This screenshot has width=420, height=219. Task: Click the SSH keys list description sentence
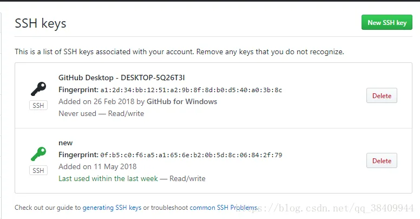[x=179, y=52]
